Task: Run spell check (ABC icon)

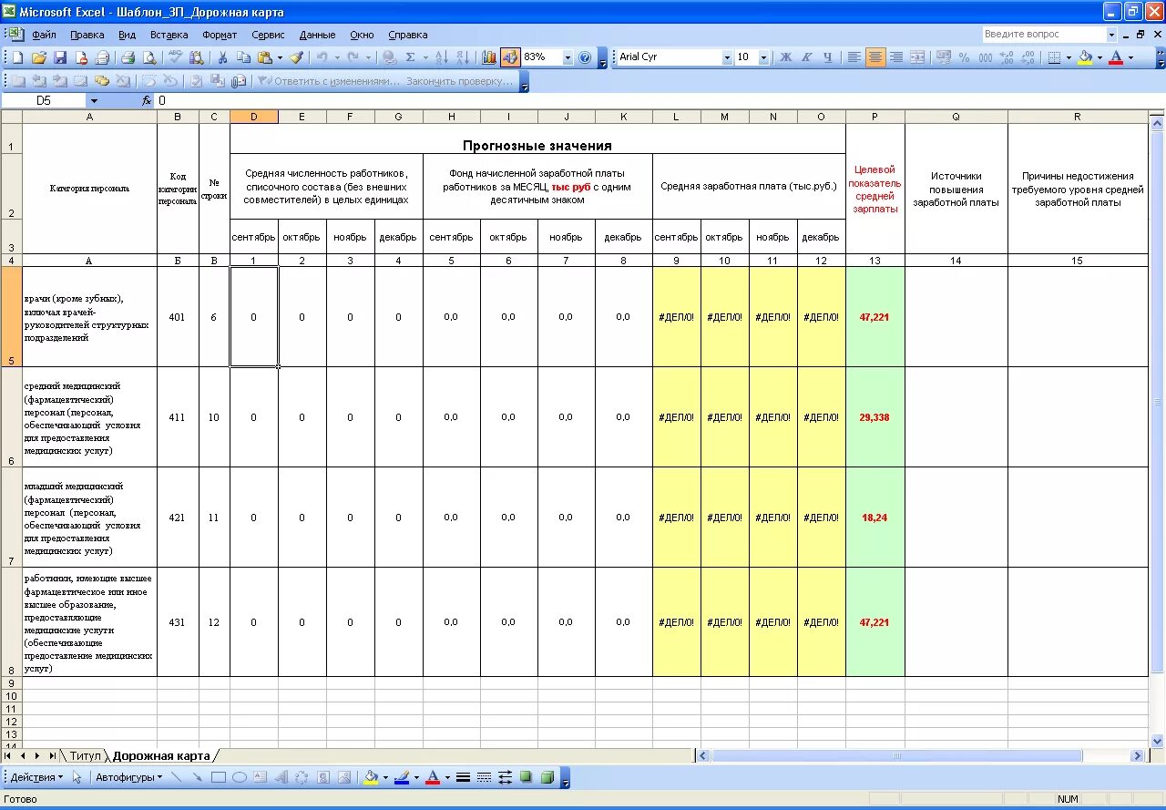Action: [176, 57]
